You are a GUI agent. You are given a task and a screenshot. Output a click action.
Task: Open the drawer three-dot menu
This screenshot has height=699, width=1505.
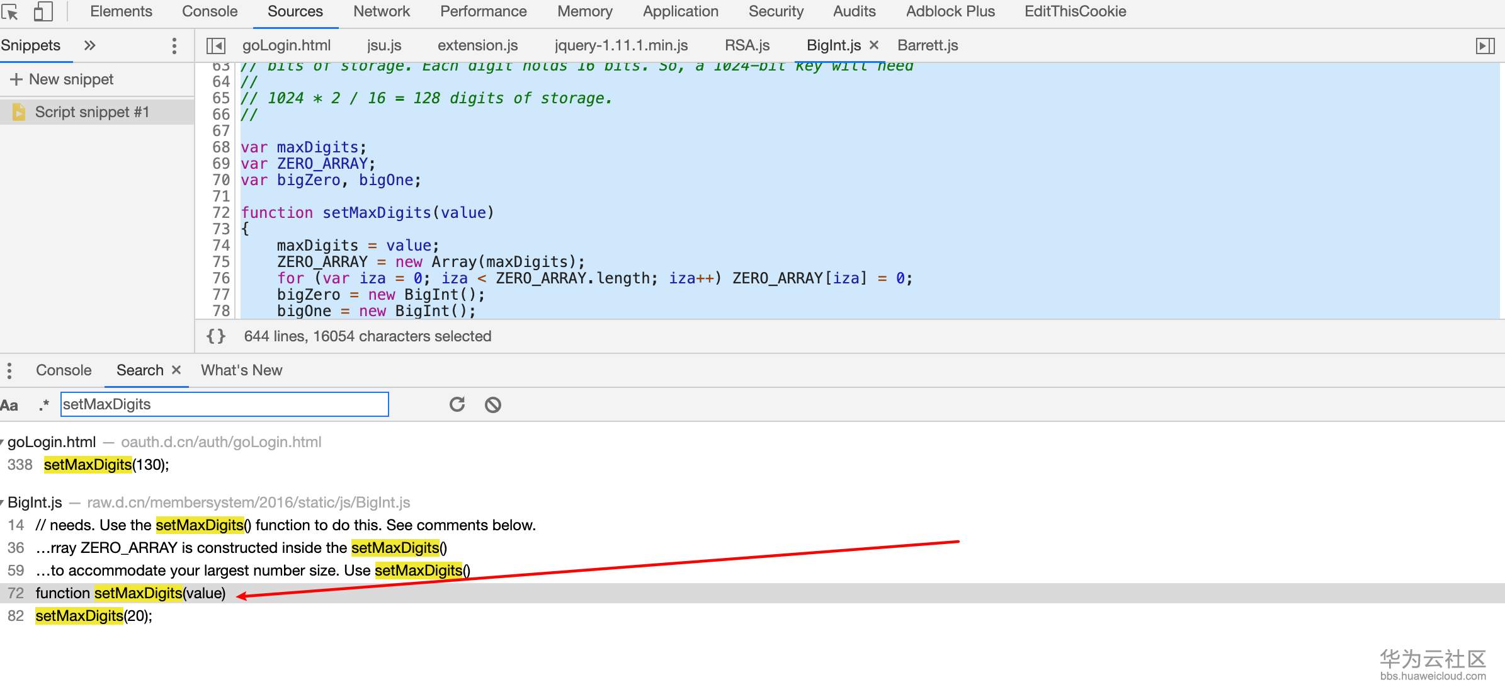pyautogui.click(x=9, y=370)
